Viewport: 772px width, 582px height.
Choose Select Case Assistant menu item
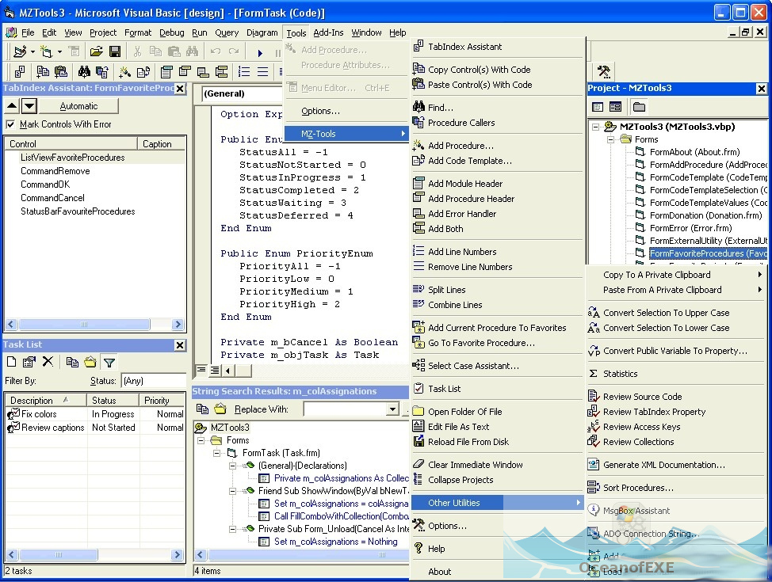497,366
